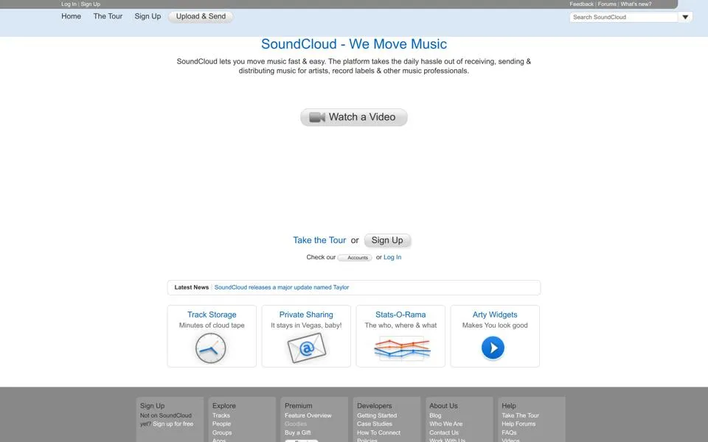Open FAQs under Help
The width and height of the screenshot is (708, 442).
pos(509,432)
